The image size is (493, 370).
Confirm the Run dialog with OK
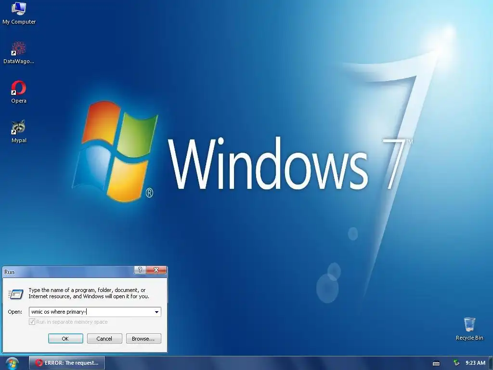coord(65,339)
